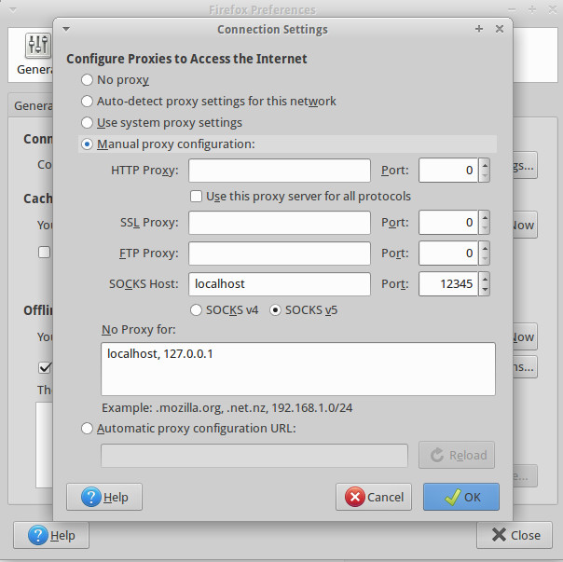Click the HTTP Proxy port number field
This screenshot has height=562, width=563.
pyautogui.click(x=448, y=171)
